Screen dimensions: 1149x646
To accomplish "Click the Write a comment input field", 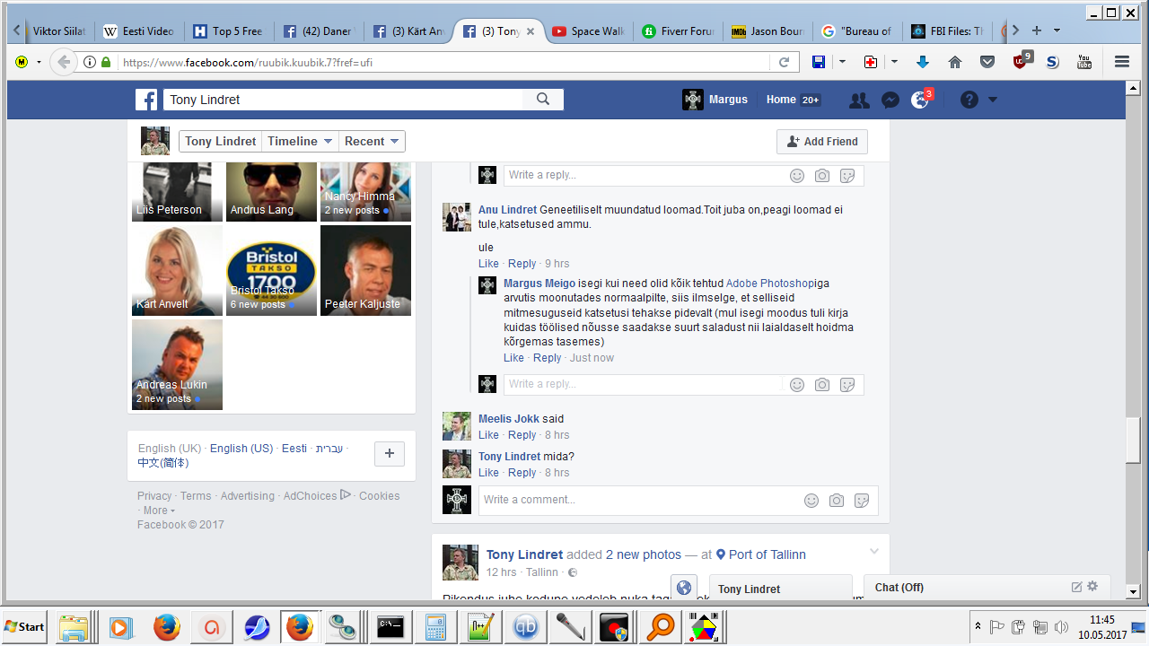I will [x=678, y=501].
